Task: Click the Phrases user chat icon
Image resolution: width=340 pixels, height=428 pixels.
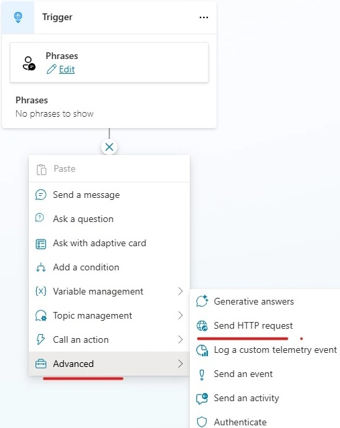Action: tap(29, 63)
